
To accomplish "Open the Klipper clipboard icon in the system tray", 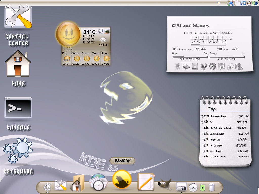I will (237, 3).
